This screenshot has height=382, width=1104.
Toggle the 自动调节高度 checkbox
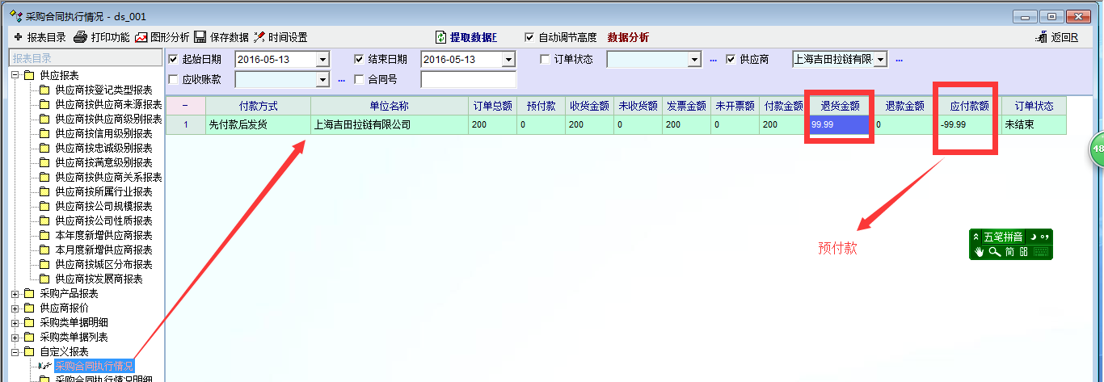coord(529,37)
